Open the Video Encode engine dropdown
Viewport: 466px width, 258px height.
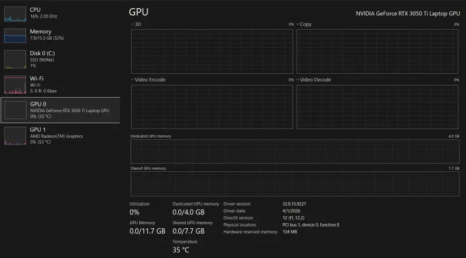(x=148, y=80)
